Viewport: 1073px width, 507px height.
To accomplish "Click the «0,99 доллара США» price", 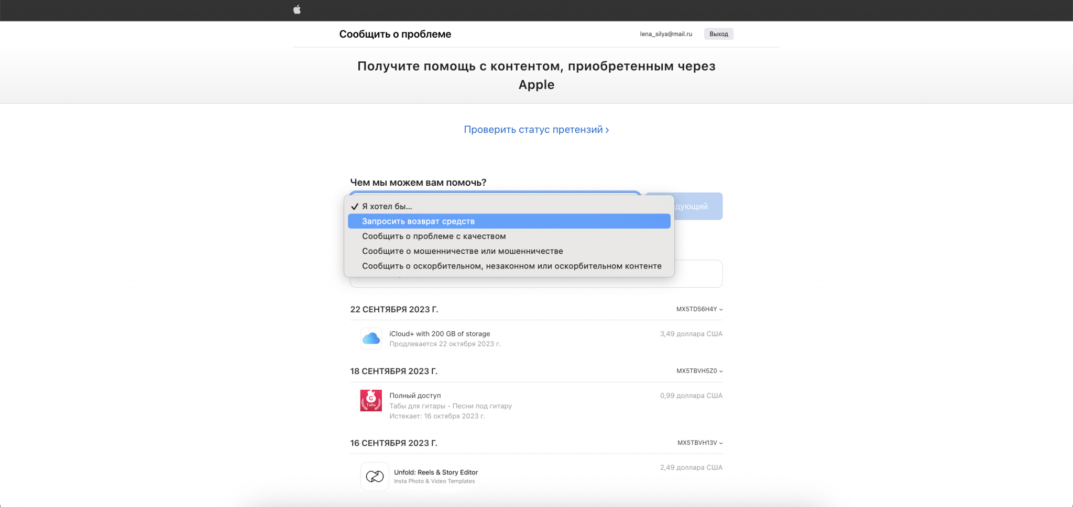I will tap(691, 396).
